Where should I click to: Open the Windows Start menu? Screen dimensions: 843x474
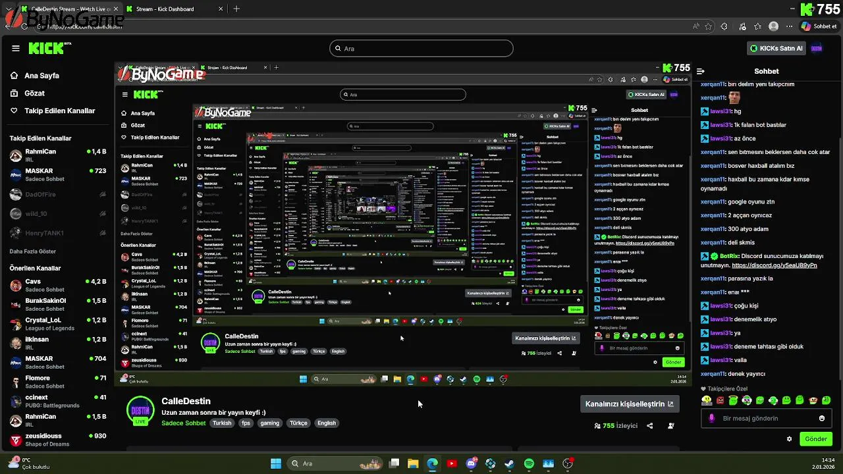pos(276,463)
